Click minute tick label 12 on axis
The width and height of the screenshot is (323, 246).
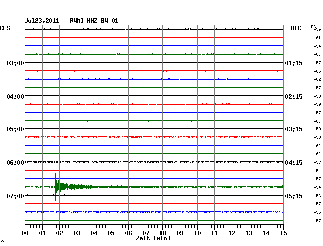[x=232, y=233]
